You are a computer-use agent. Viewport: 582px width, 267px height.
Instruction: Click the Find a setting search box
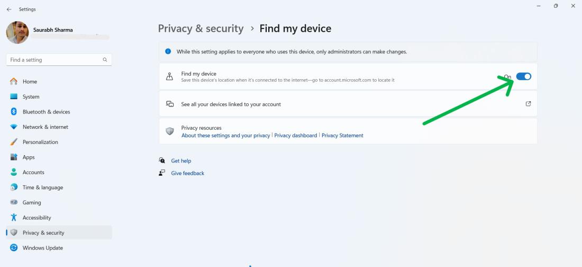(53, 60)
